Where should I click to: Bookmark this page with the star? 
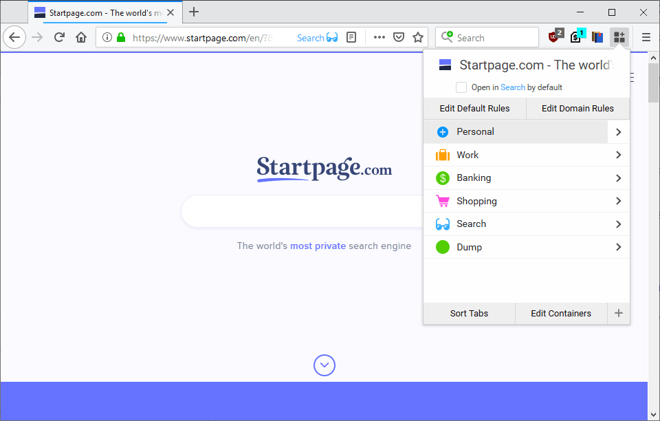(x=418, y=37)
